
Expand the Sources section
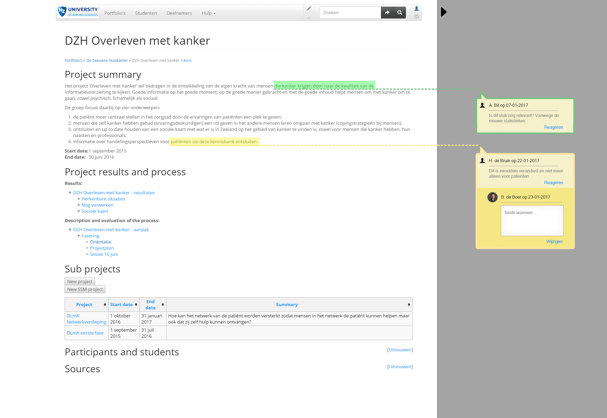point(400,367)
